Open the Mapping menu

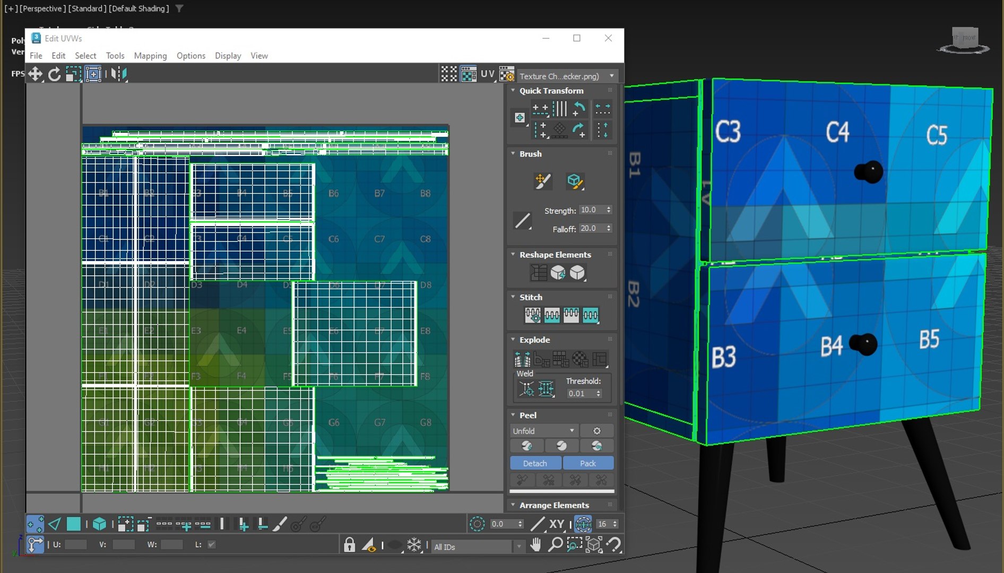150,56
